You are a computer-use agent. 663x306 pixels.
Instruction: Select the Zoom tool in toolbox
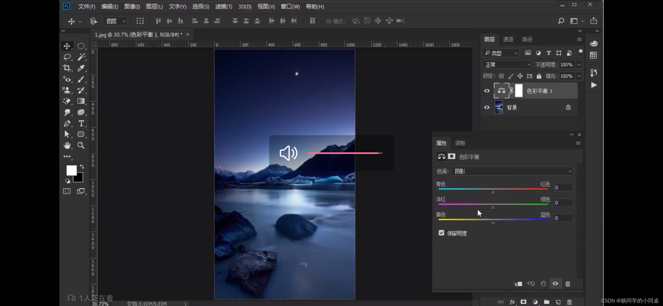[x=81, y=146]
